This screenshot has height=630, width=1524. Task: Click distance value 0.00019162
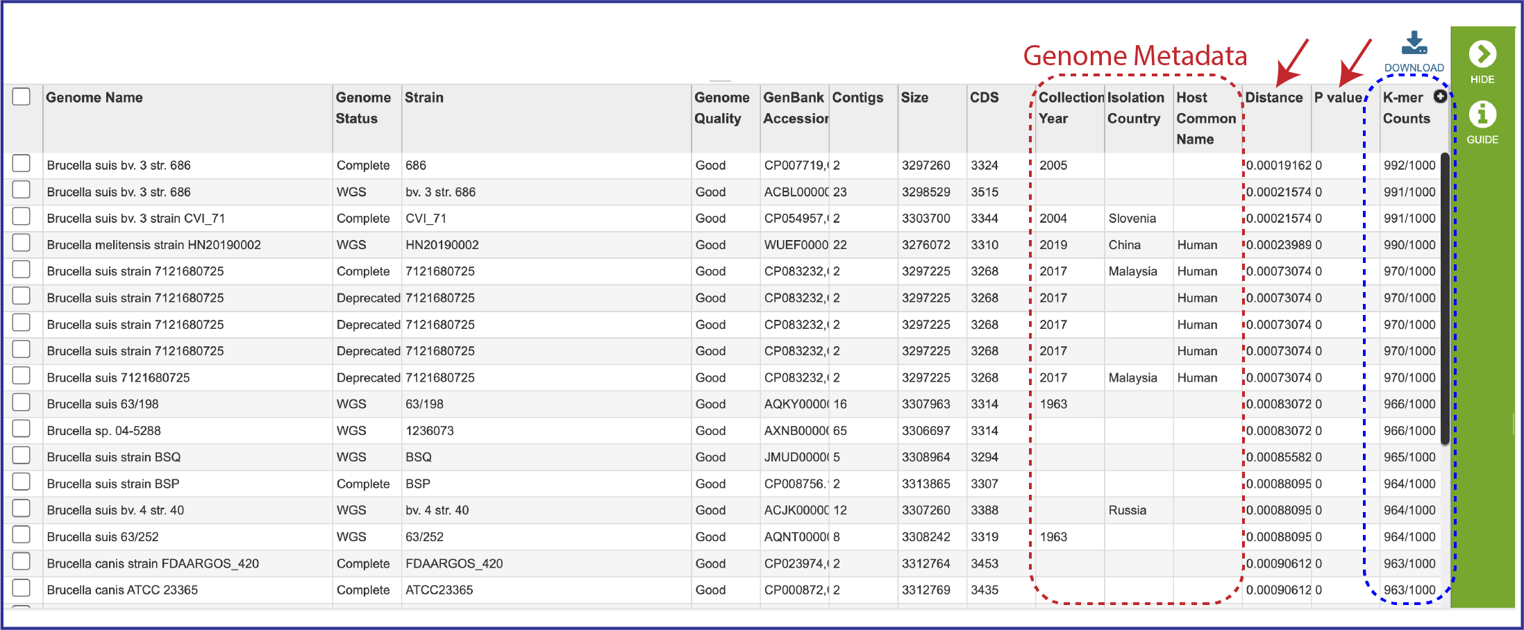coord(1278,165)
